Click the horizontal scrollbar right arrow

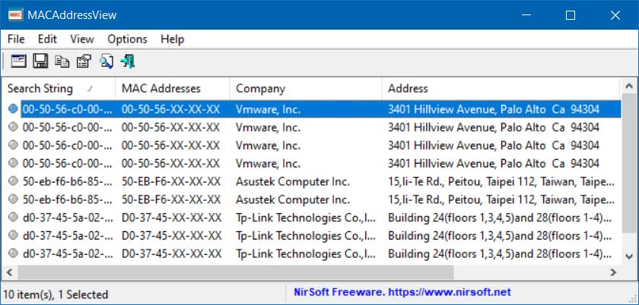[x=613, y=272]
